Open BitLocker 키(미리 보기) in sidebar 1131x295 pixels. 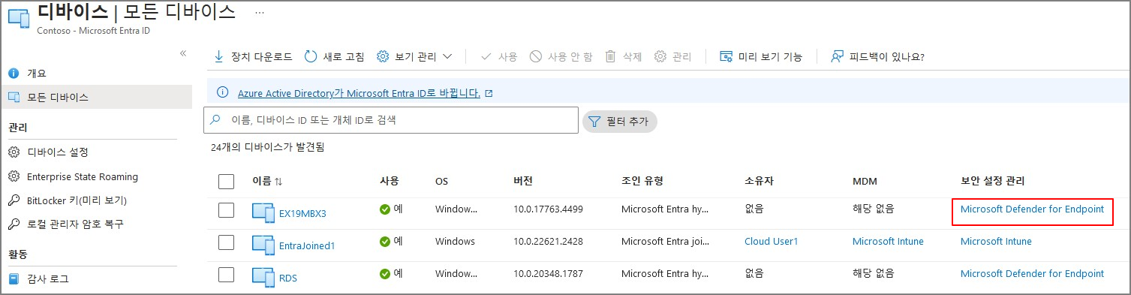77,200
